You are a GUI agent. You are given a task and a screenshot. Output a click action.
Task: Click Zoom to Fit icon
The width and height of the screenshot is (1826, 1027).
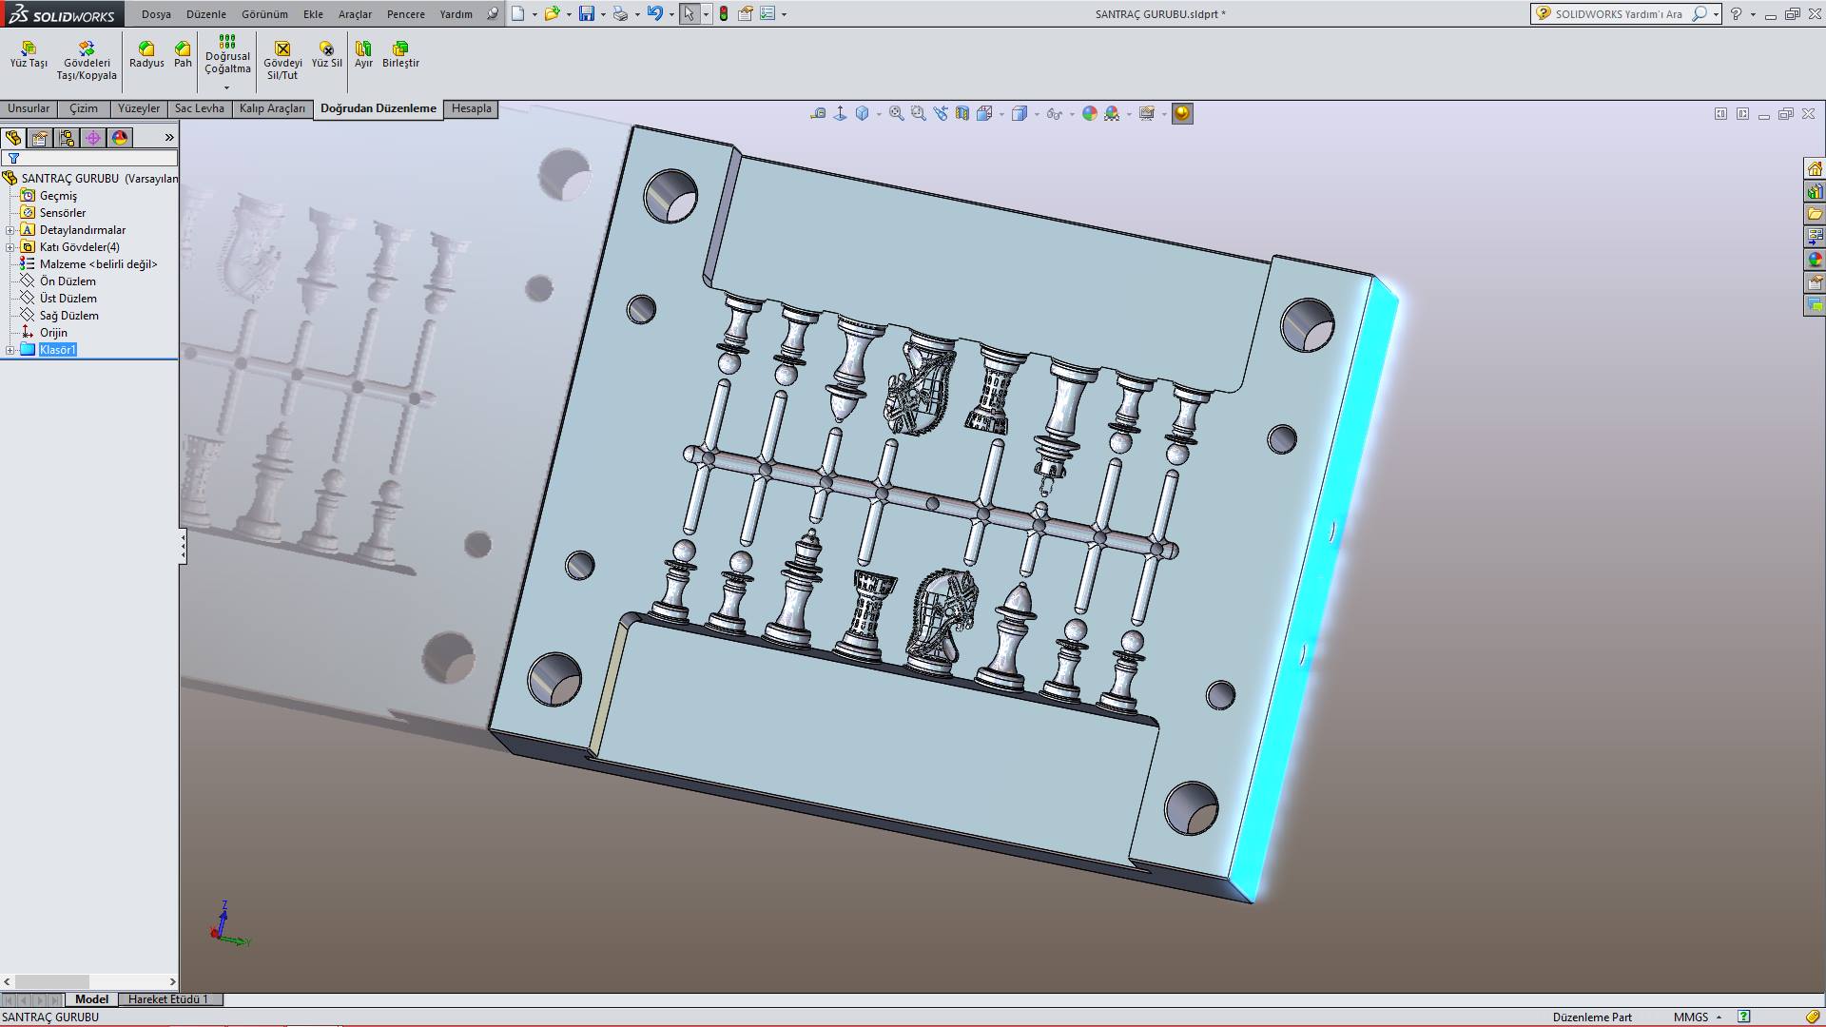[x=896, y=113]
